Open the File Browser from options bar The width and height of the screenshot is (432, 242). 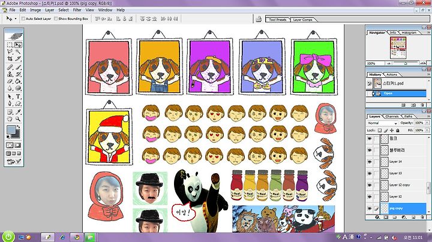[x=259, y=19]
